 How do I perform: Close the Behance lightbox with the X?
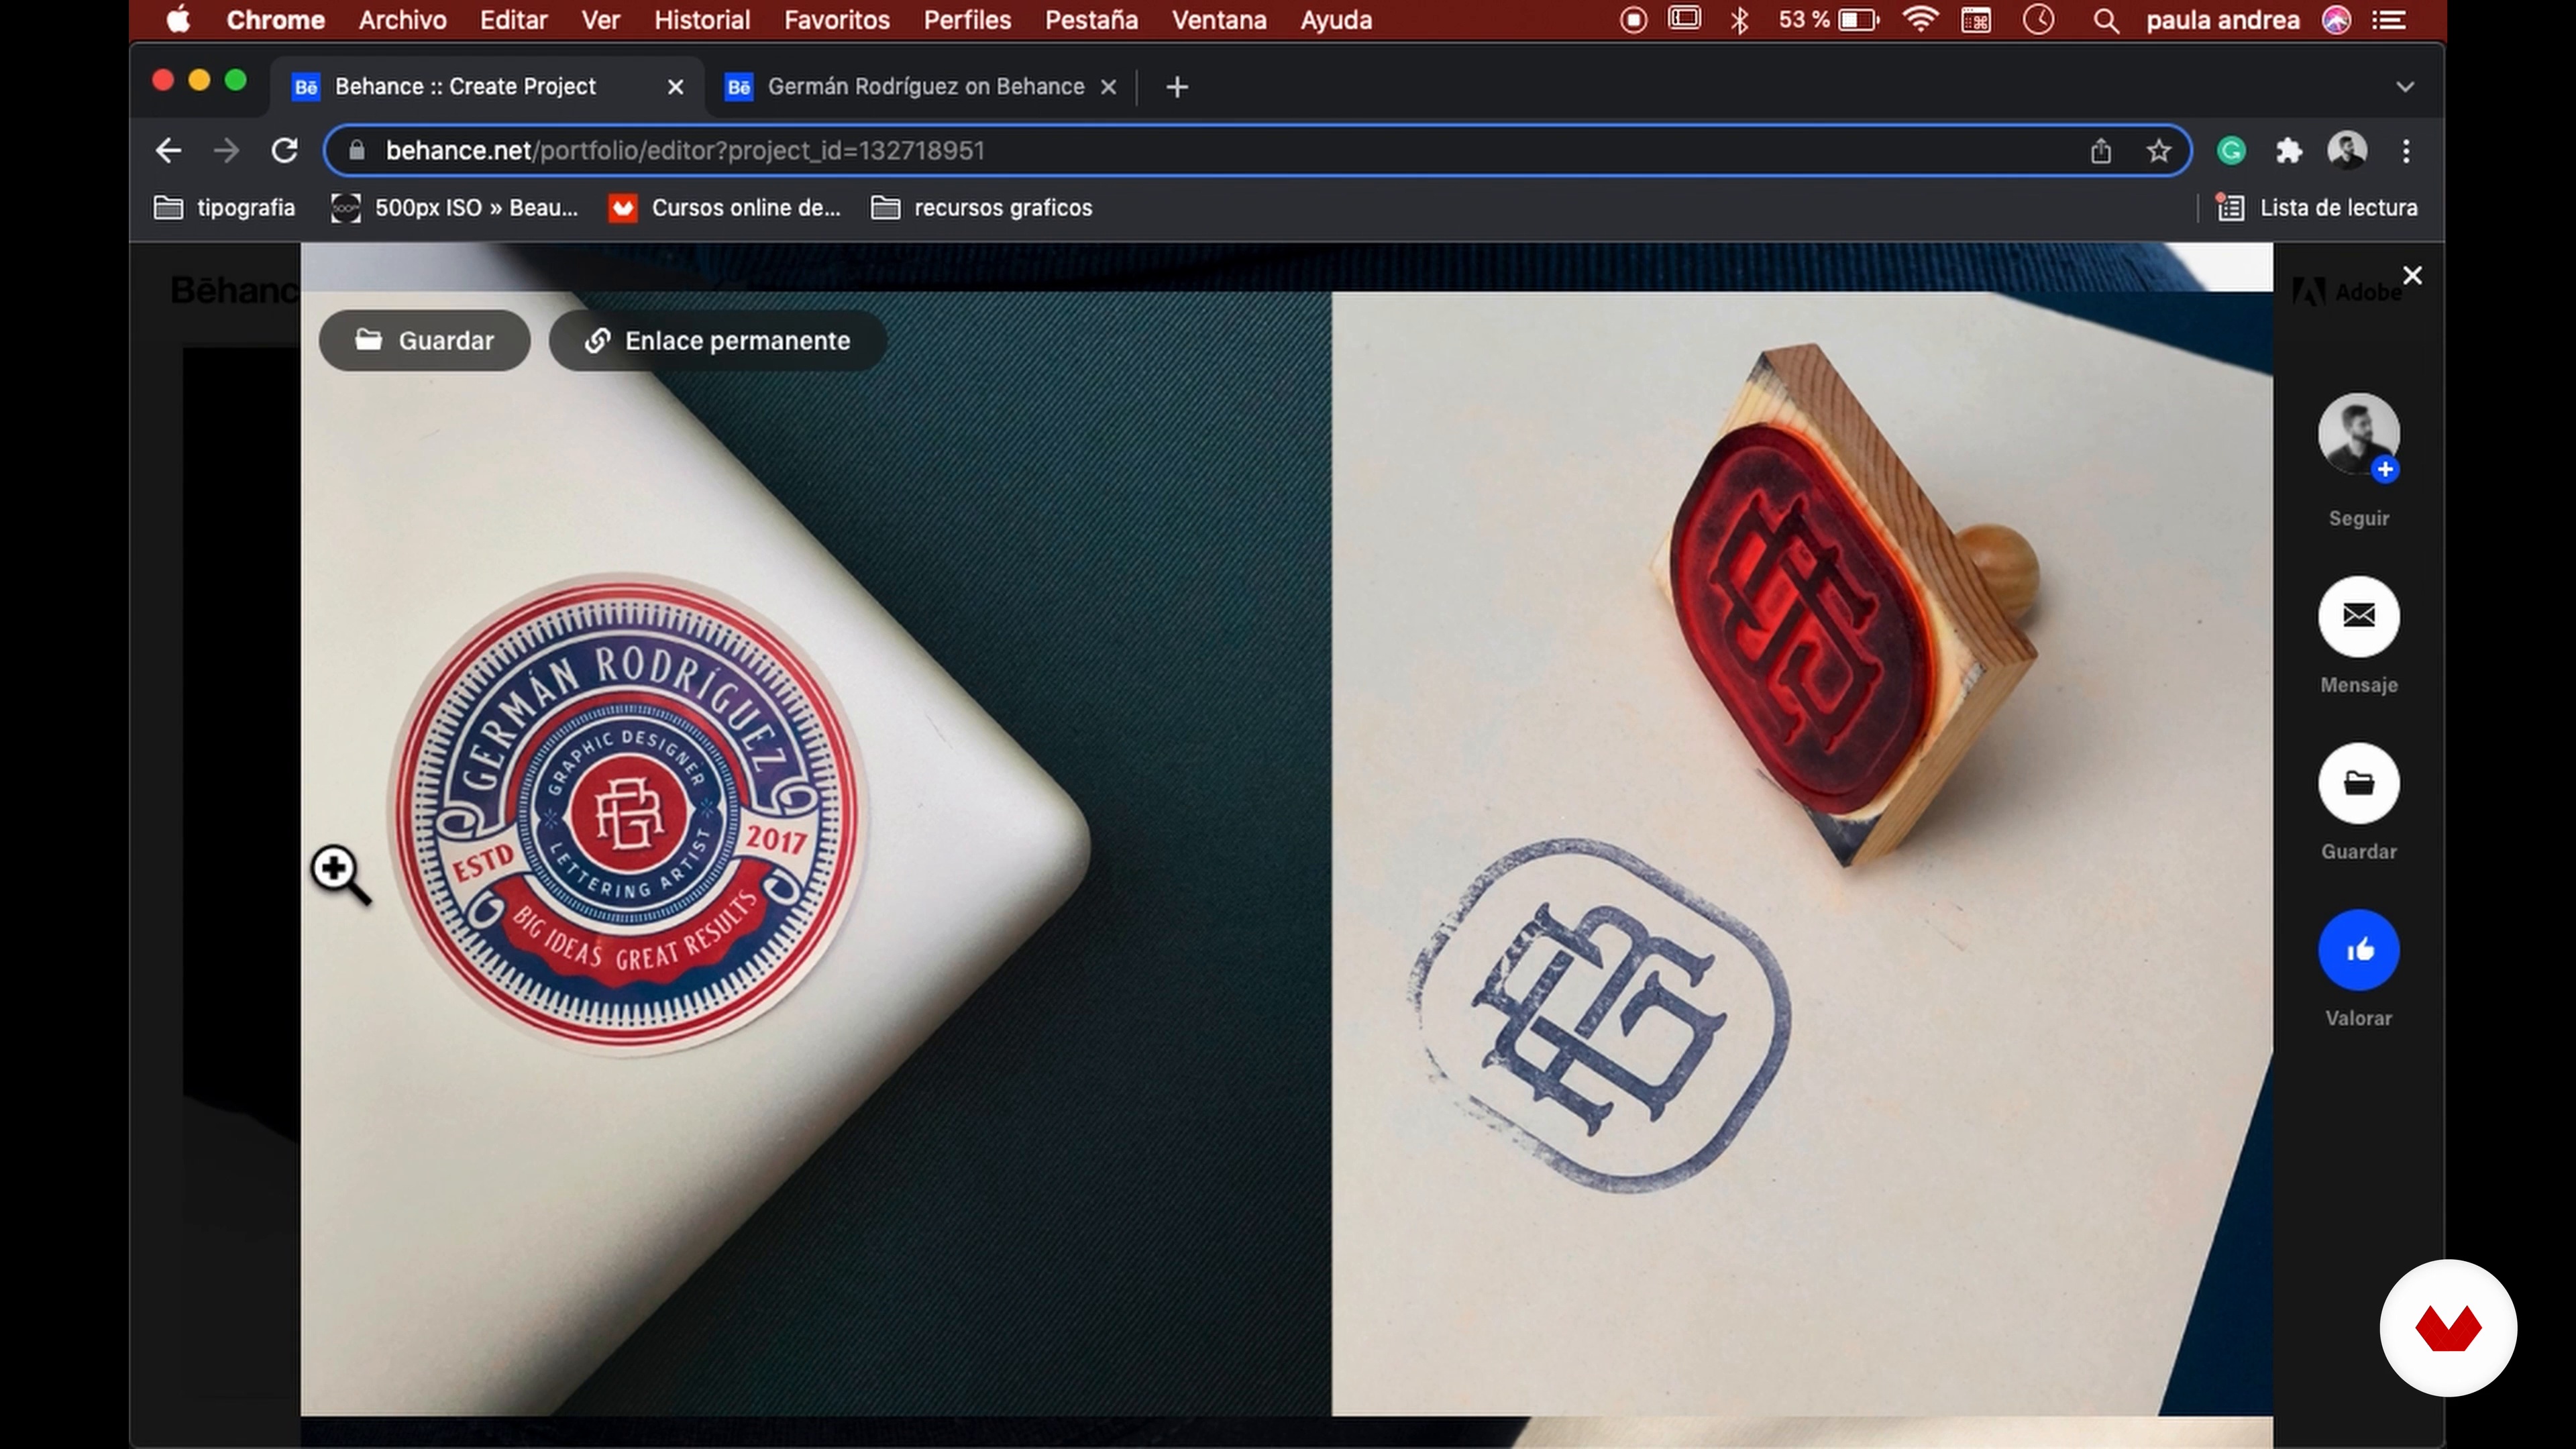click(2412, 275)
